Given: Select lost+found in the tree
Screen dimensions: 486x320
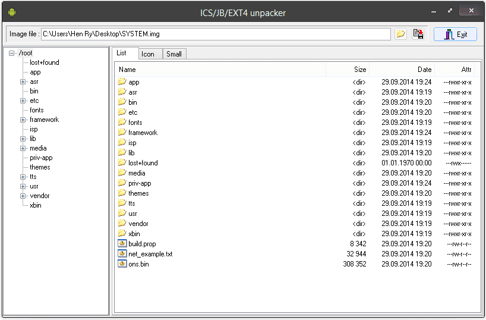Looking at the screenshot, I should [45, 62].
